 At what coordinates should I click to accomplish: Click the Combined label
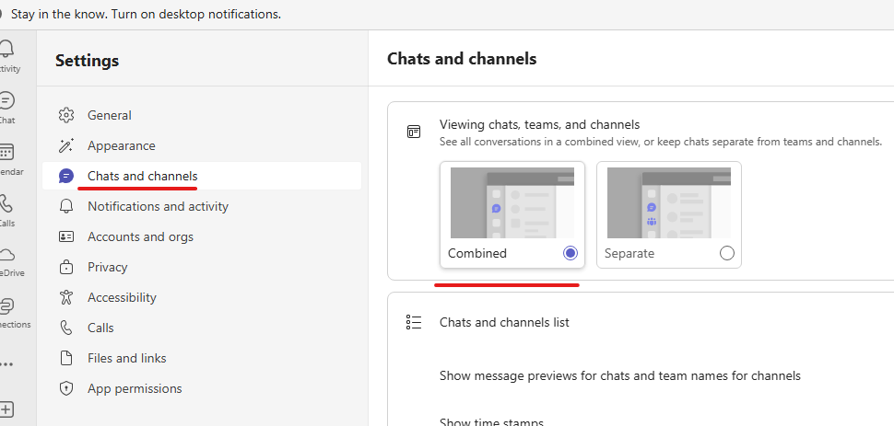pos(477,253)
